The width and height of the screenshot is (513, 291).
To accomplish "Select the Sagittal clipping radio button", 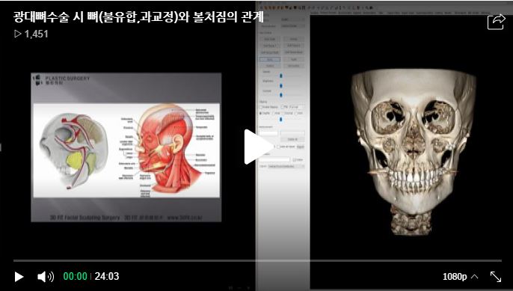I will pyautogui.click(x=261, y=113).
